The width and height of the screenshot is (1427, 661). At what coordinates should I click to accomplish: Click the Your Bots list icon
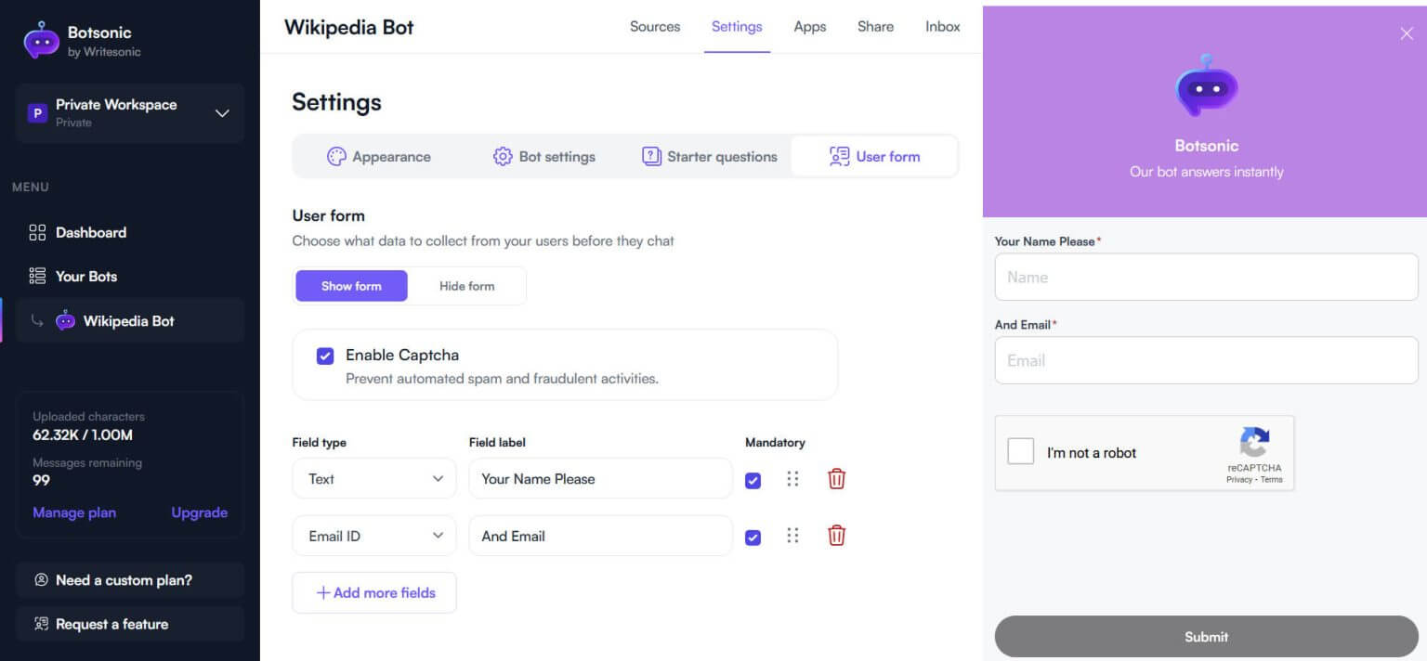[37, 276]
